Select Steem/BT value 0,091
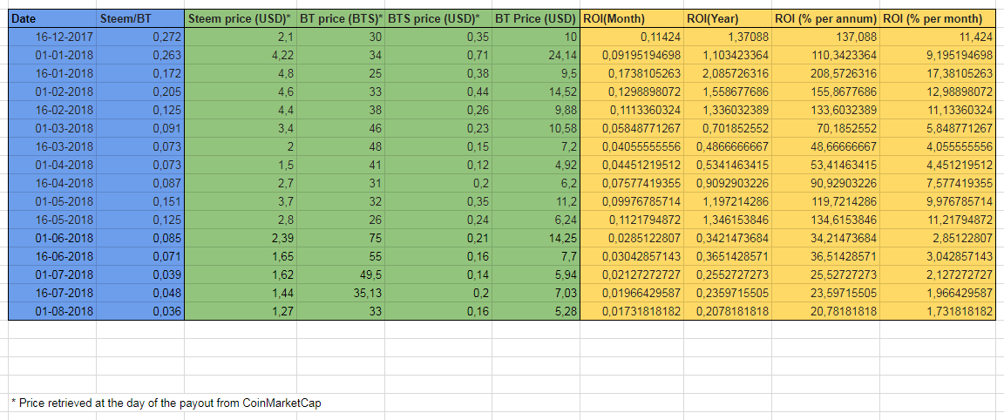 (140, 128)
